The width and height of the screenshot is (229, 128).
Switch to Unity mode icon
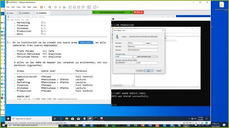tap(83, 7)
